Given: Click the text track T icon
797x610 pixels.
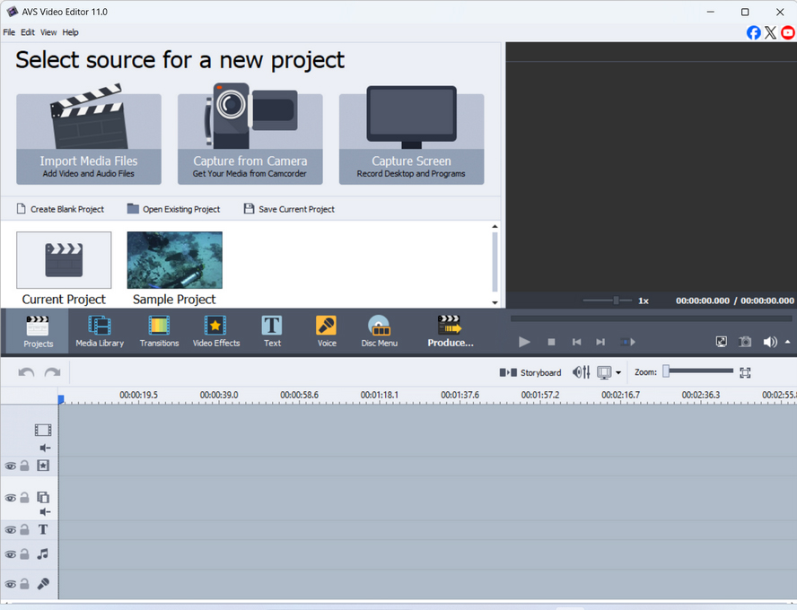Looking at the screenshot, I should tap(43, 530).
